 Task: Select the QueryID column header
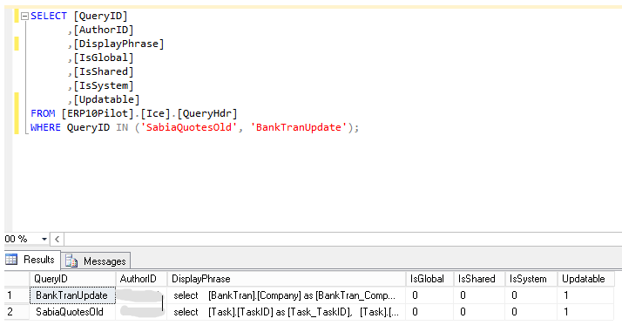72,279
